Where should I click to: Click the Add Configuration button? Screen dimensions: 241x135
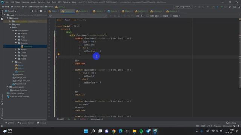pyautogui.click(x=183, y=7)
